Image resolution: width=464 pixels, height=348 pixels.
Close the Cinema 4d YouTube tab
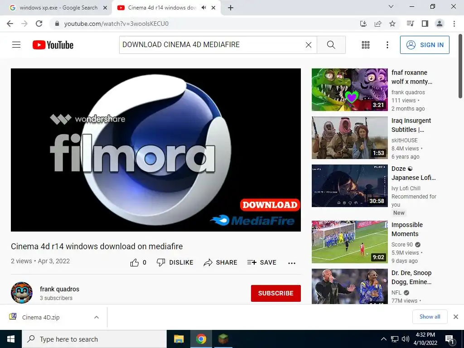pyautogui.click(x=213, y=8)
